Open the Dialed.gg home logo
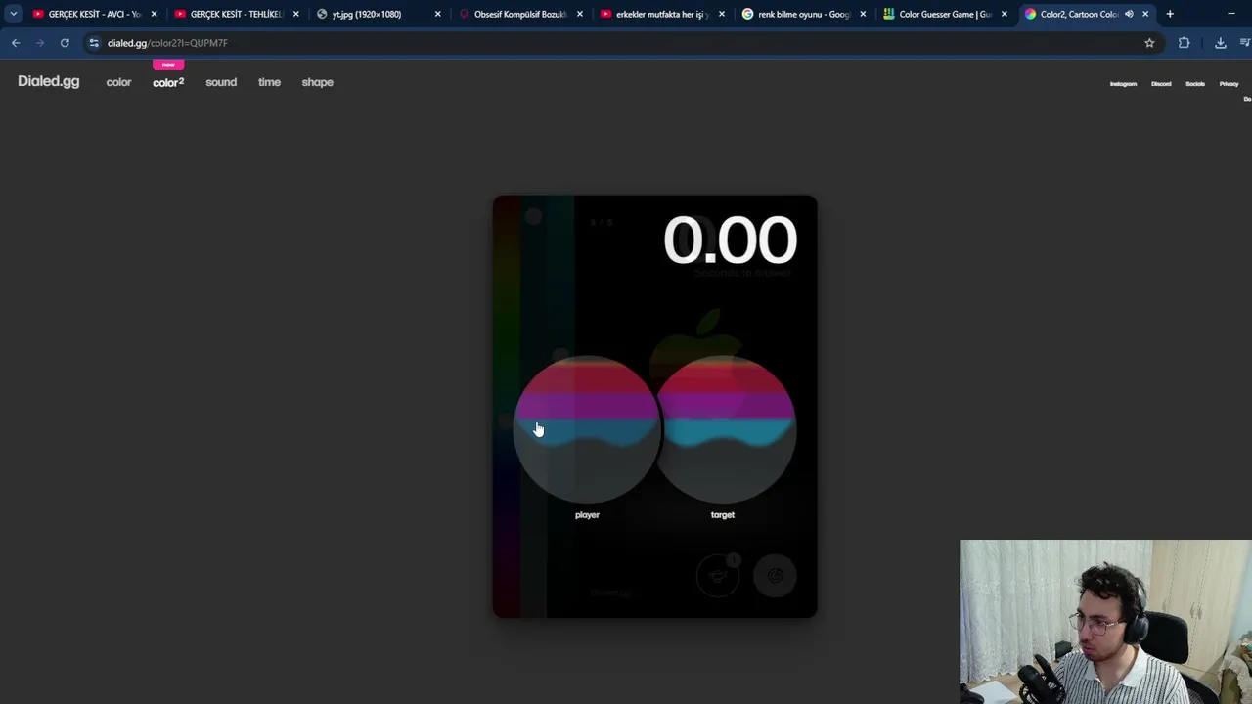Image resolution: width=1252 pixels, height=704 pixels. point(48,82)
